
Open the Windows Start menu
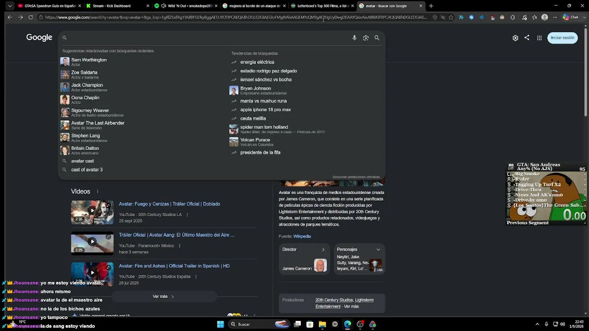(x=220, y=324)
